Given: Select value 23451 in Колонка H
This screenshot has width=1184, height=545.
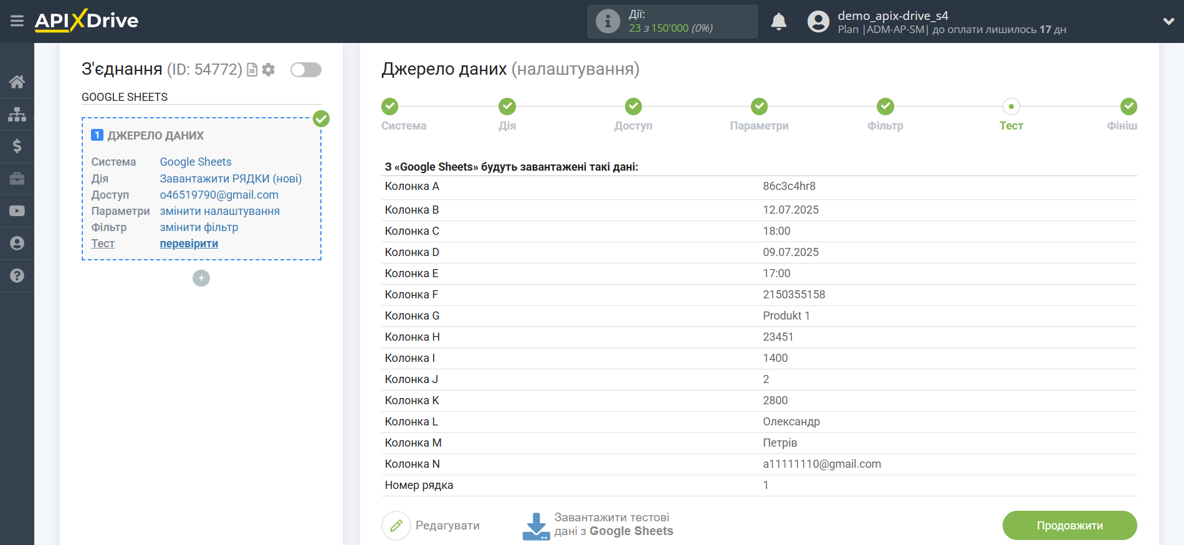Looking at the screenshot, I should click(x=778, y=337).
